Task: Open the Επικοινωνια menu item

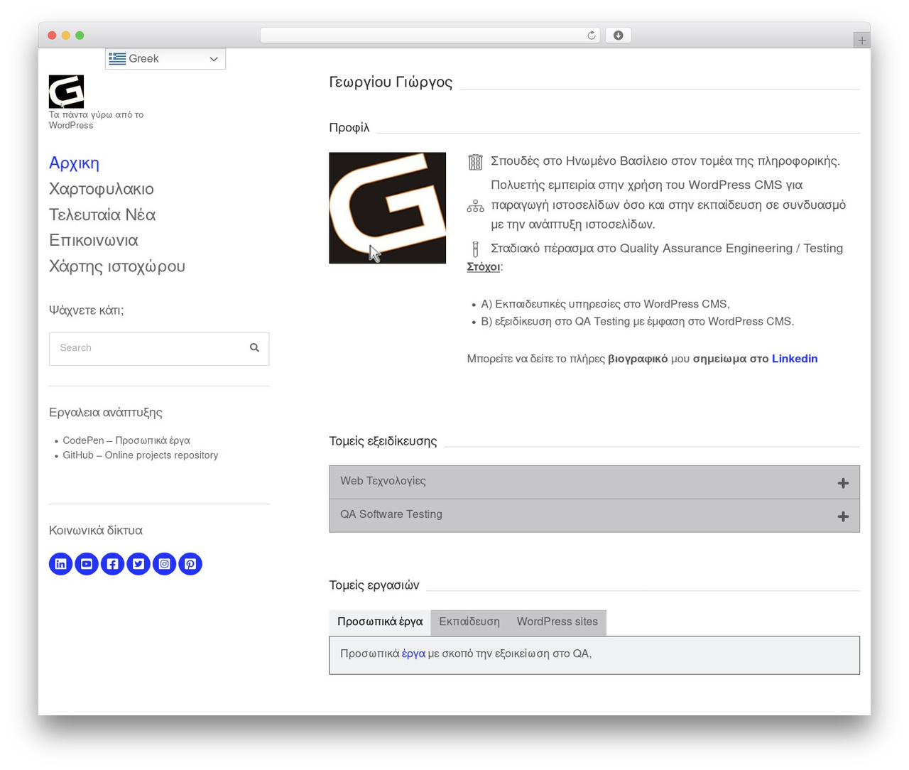Action: pos(94,240)
